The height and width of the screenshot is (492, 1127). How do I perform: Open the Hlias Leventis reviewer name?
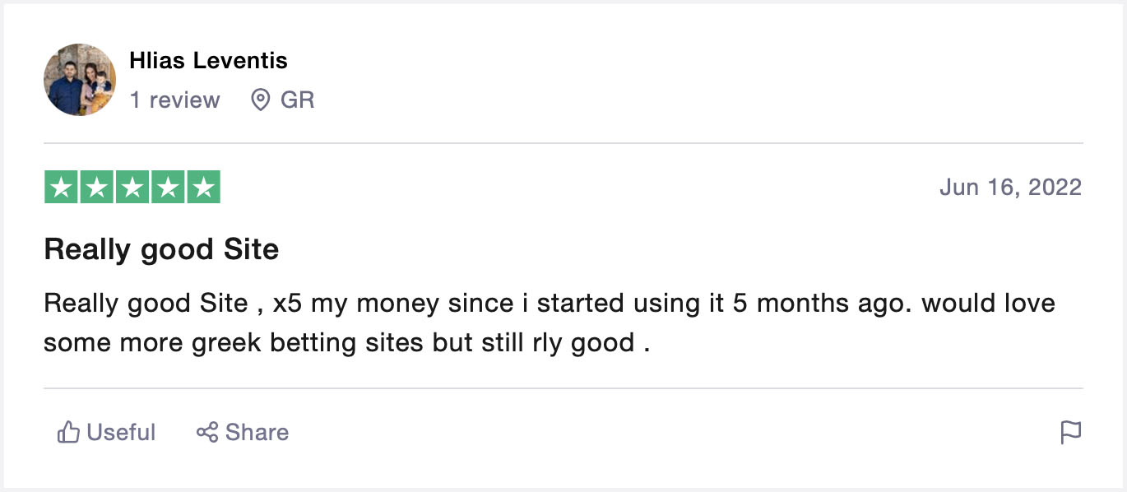(208, 60)
